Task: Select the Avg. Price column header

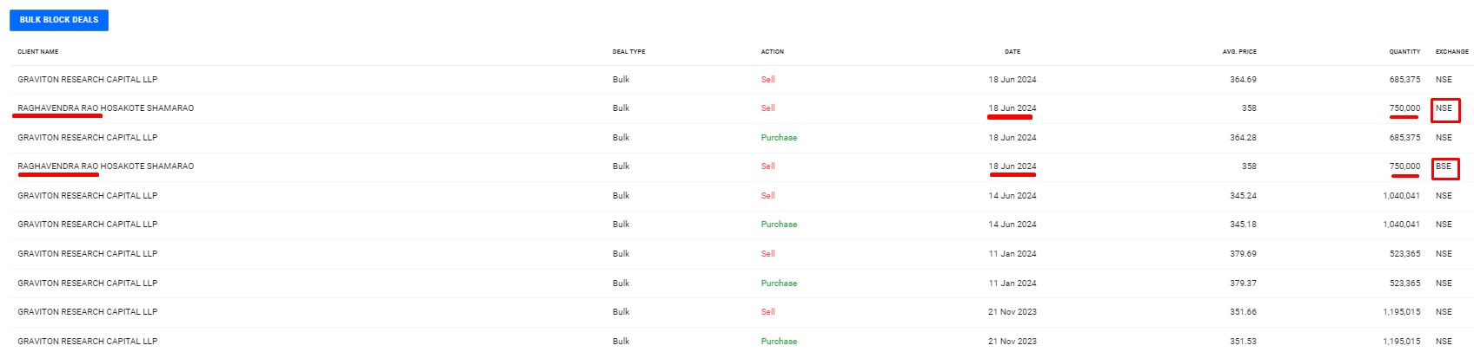Action: pos(1239,52)
